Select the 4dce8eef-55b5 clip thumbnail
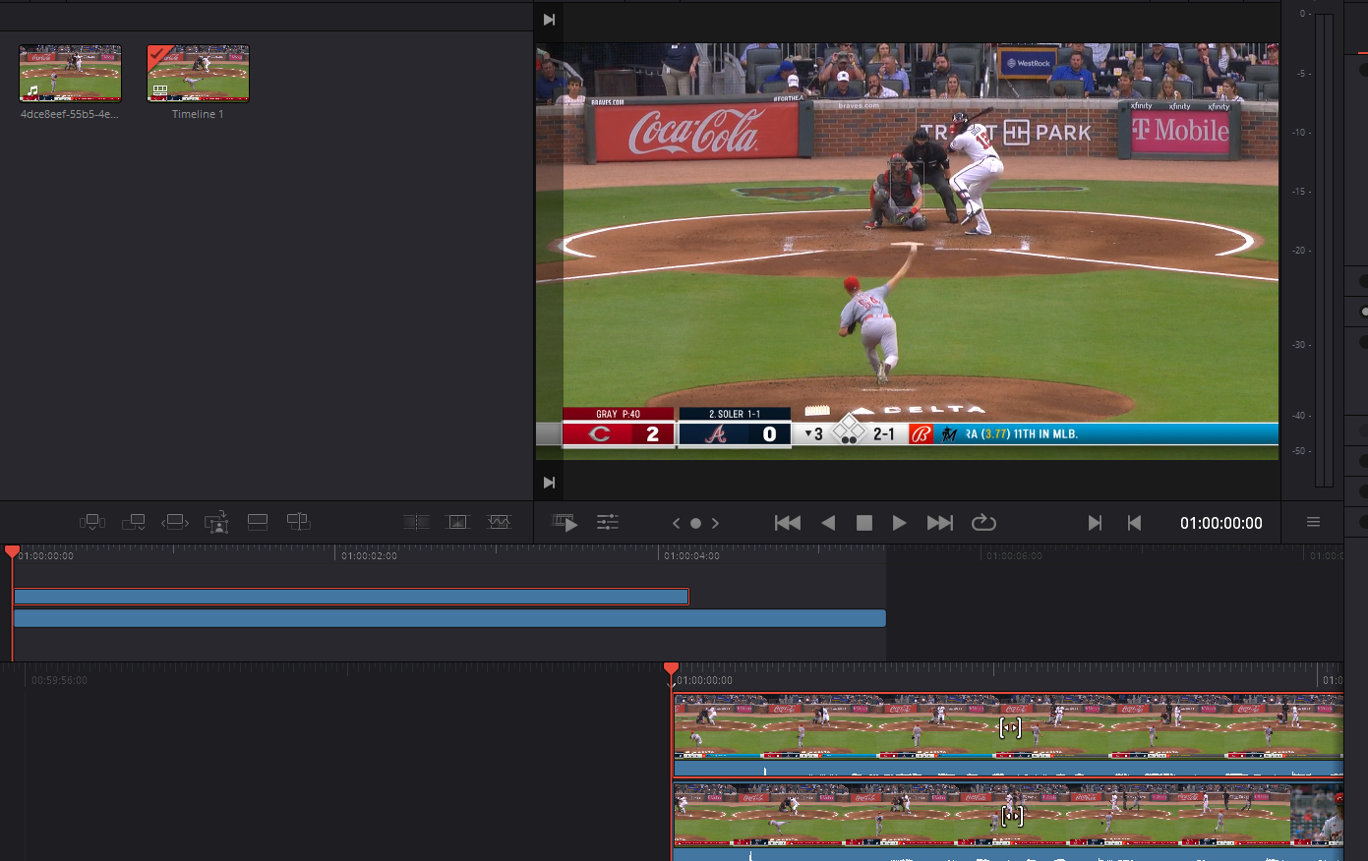Viewport: 1368px width, 861px height. [70, 73]
